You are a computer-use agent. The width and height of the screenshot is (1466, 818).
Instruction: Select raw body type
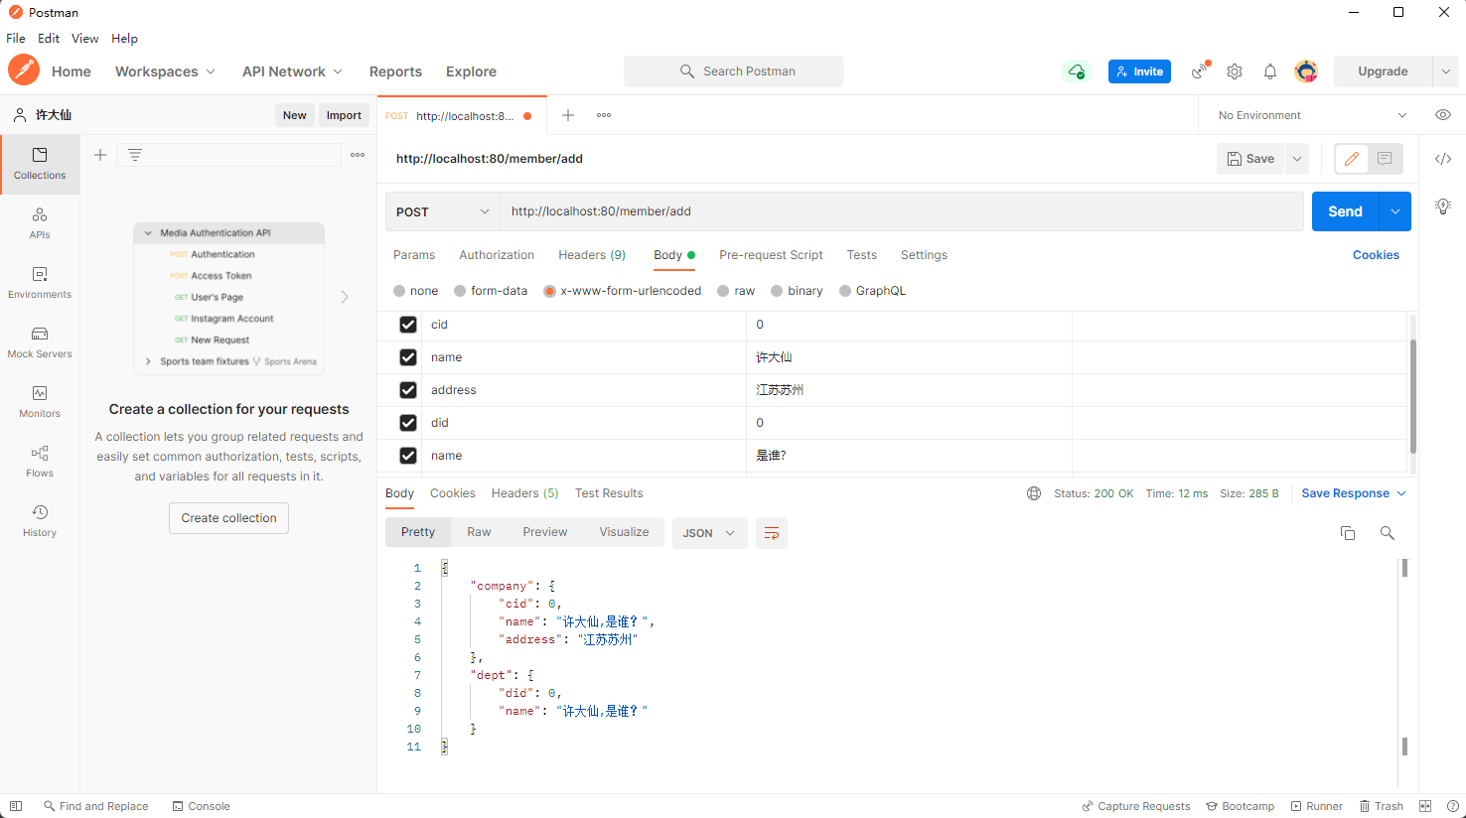(x=723, y=291)
